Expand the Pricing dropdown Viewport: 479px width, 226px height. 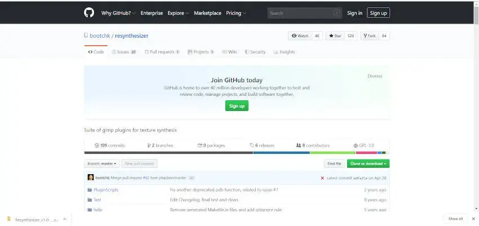click(x=236, y=13)
